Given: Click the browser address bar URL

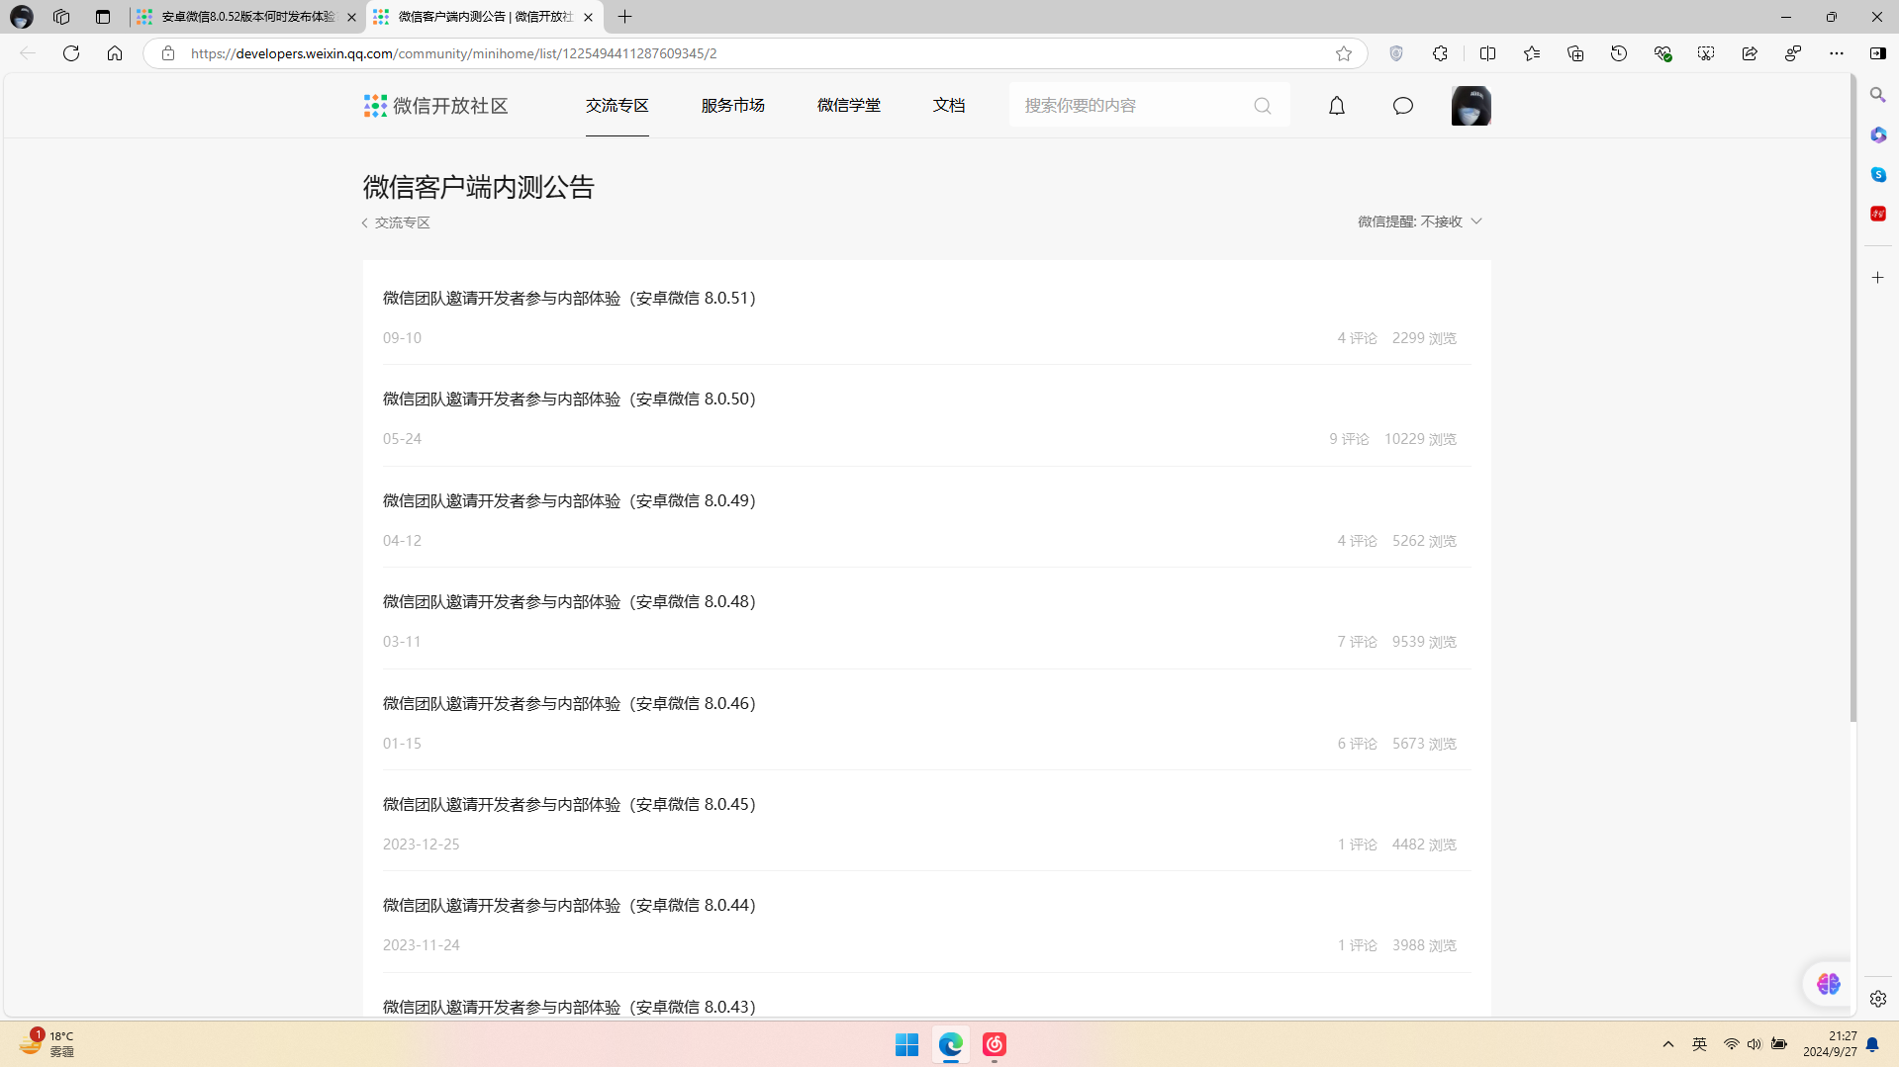Looking at the screenshot, I should pyautogui.click(x=453, y=53).
